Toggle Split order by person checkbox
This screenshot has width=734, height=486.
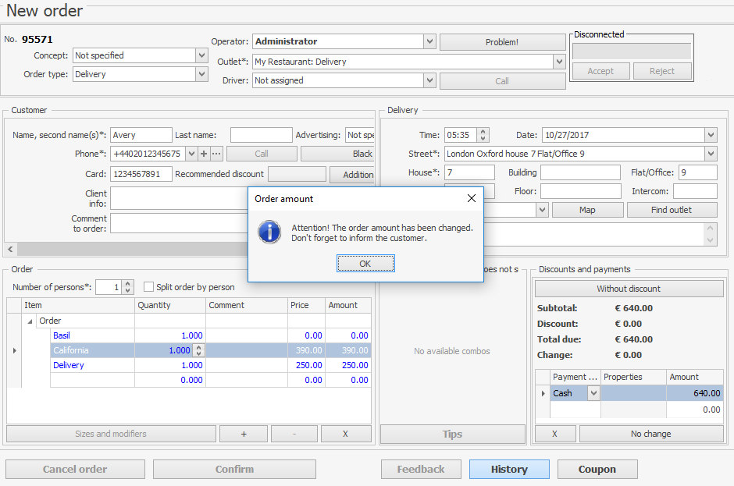coord(149,287)
